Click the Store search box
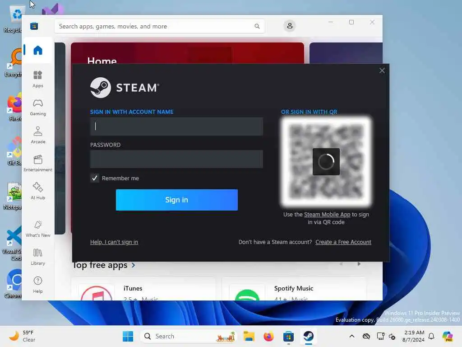This screenshot has height=347, width=462. [x=159, y=26]
